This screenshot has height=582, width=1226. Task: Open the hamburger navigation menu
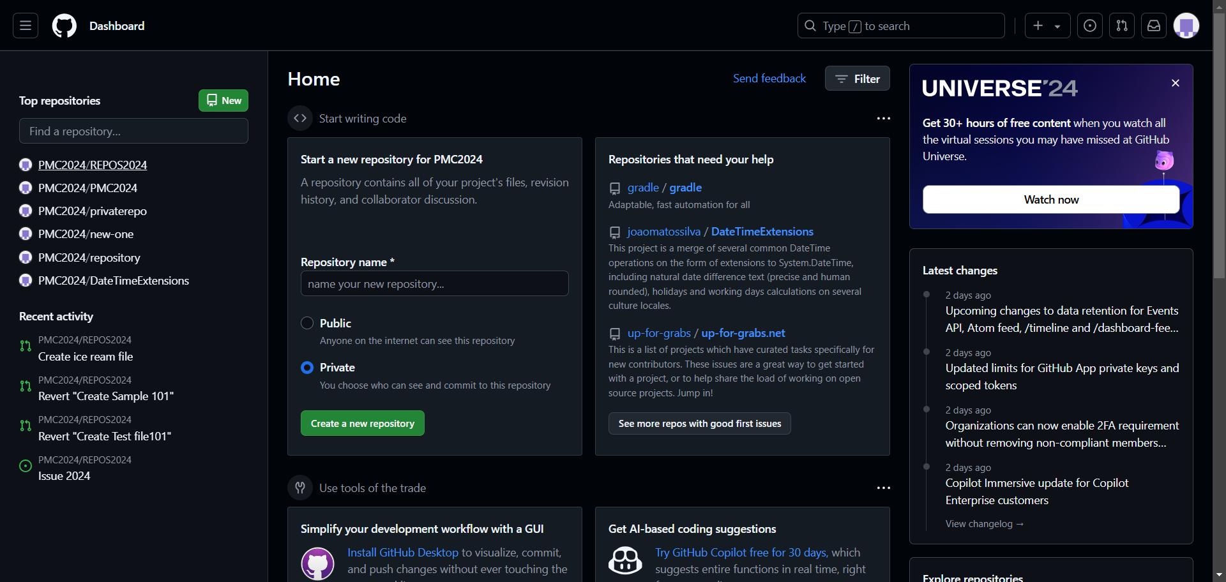pyautogui.click(x=24, y=26)
